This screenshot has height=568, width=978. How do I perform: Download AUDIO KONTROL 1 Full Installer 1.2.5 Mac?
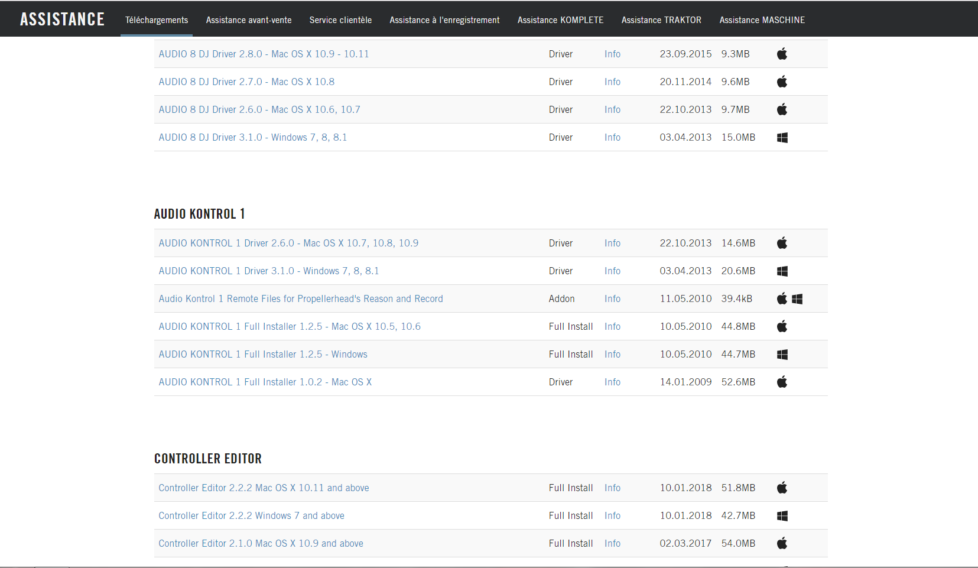tap(290, 326)
